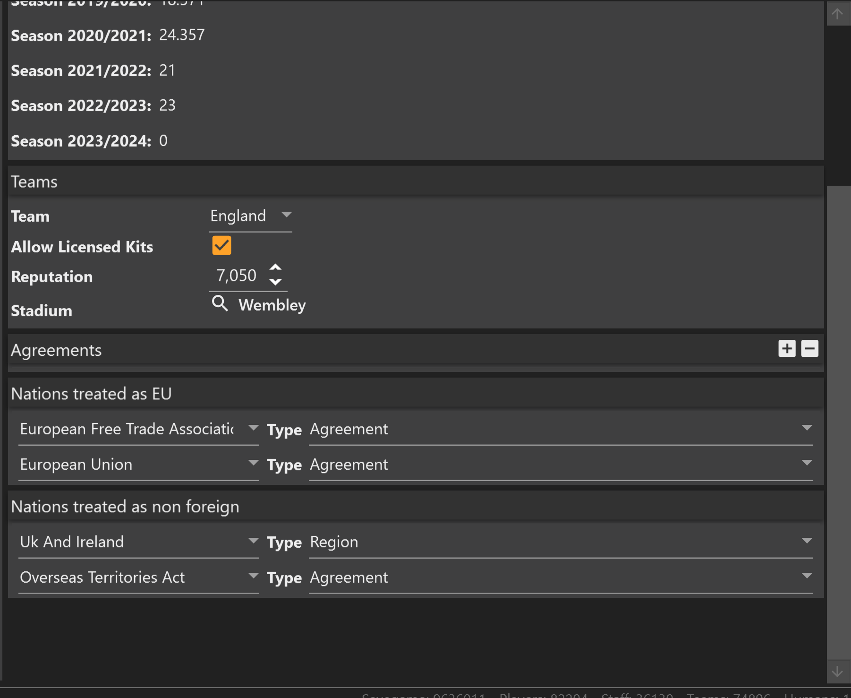The width and height of the screenshot is (851, 698).
Task: Click the Reputation value field 7,050
Action: tap(237, 276)
